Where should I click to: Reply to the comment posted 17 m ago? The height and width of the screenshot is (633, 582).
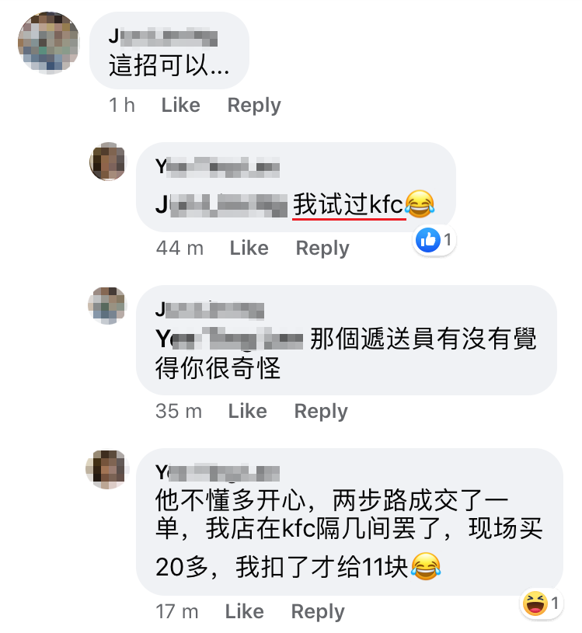[x=318, y=611]
